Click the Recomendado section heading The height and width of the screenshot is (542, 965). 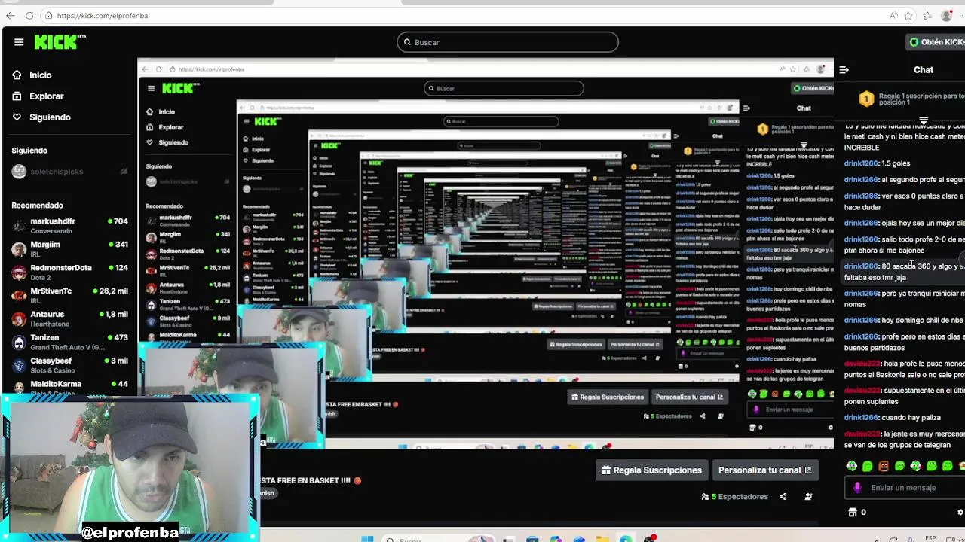pyautogui.click(x=37, y=206)
